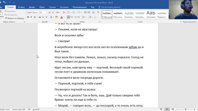Image resolution: width=198 pixels, height=111 pixels.
Task: Clear all formatting icon
Action: click(64, 12)
